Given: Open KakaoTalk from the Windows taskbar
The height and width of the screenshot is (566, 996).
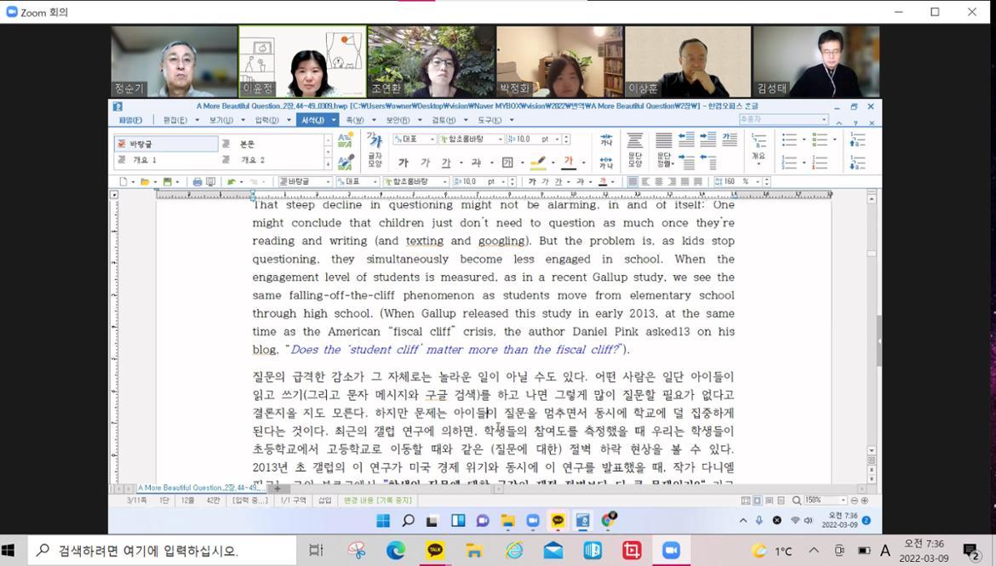Looking at the screenshot, I should coord(435,551).
